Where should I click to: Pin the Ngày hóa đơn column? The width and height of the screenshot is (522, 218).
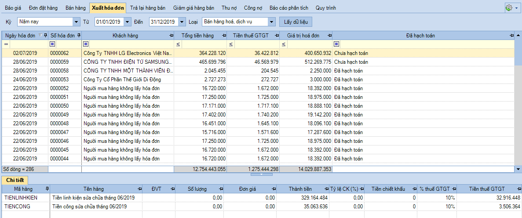click(x=46, y=35)
